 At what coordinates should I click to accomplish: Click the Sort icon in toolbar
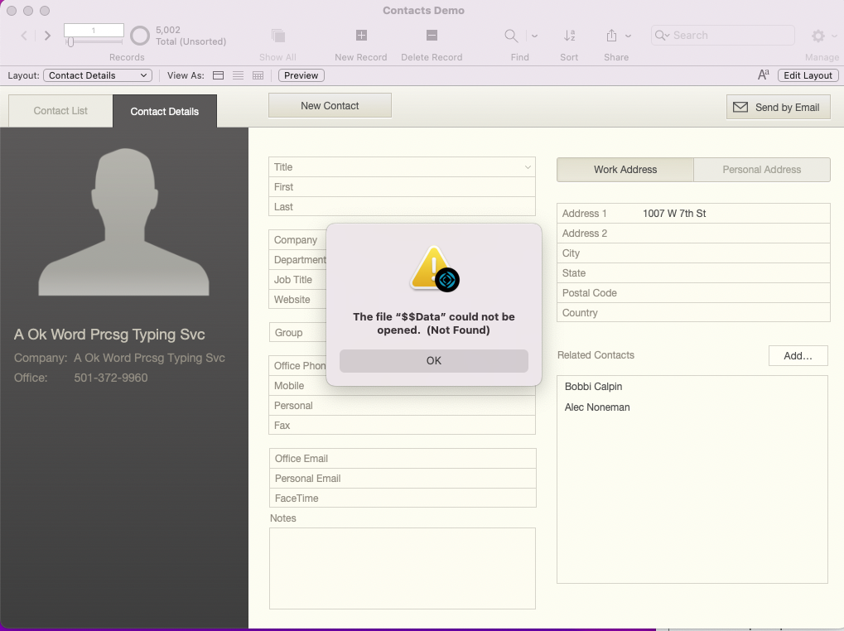569,36
